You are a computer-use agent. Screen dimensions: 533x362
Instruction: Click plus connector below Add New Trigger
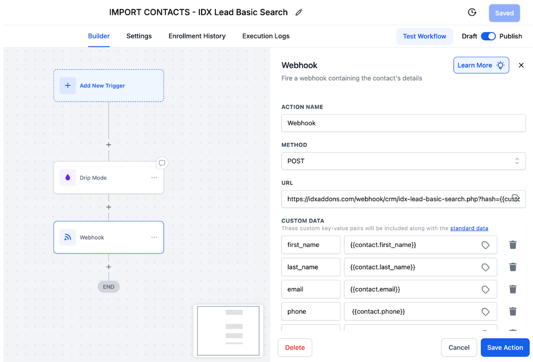pyautogui.click(x=109, y=145)
